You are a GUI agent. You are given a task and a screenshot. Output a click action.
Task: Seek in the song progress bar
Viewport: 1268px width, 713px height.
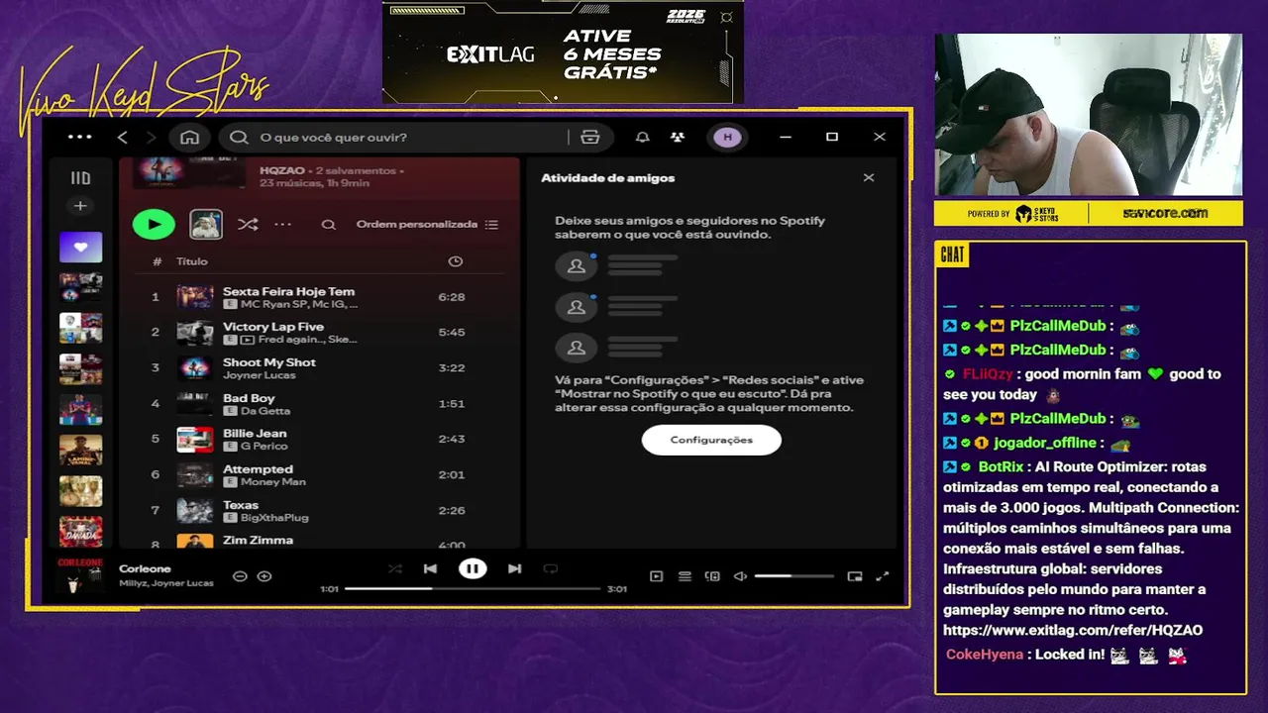pyautogui.click(x=473, y=588)
